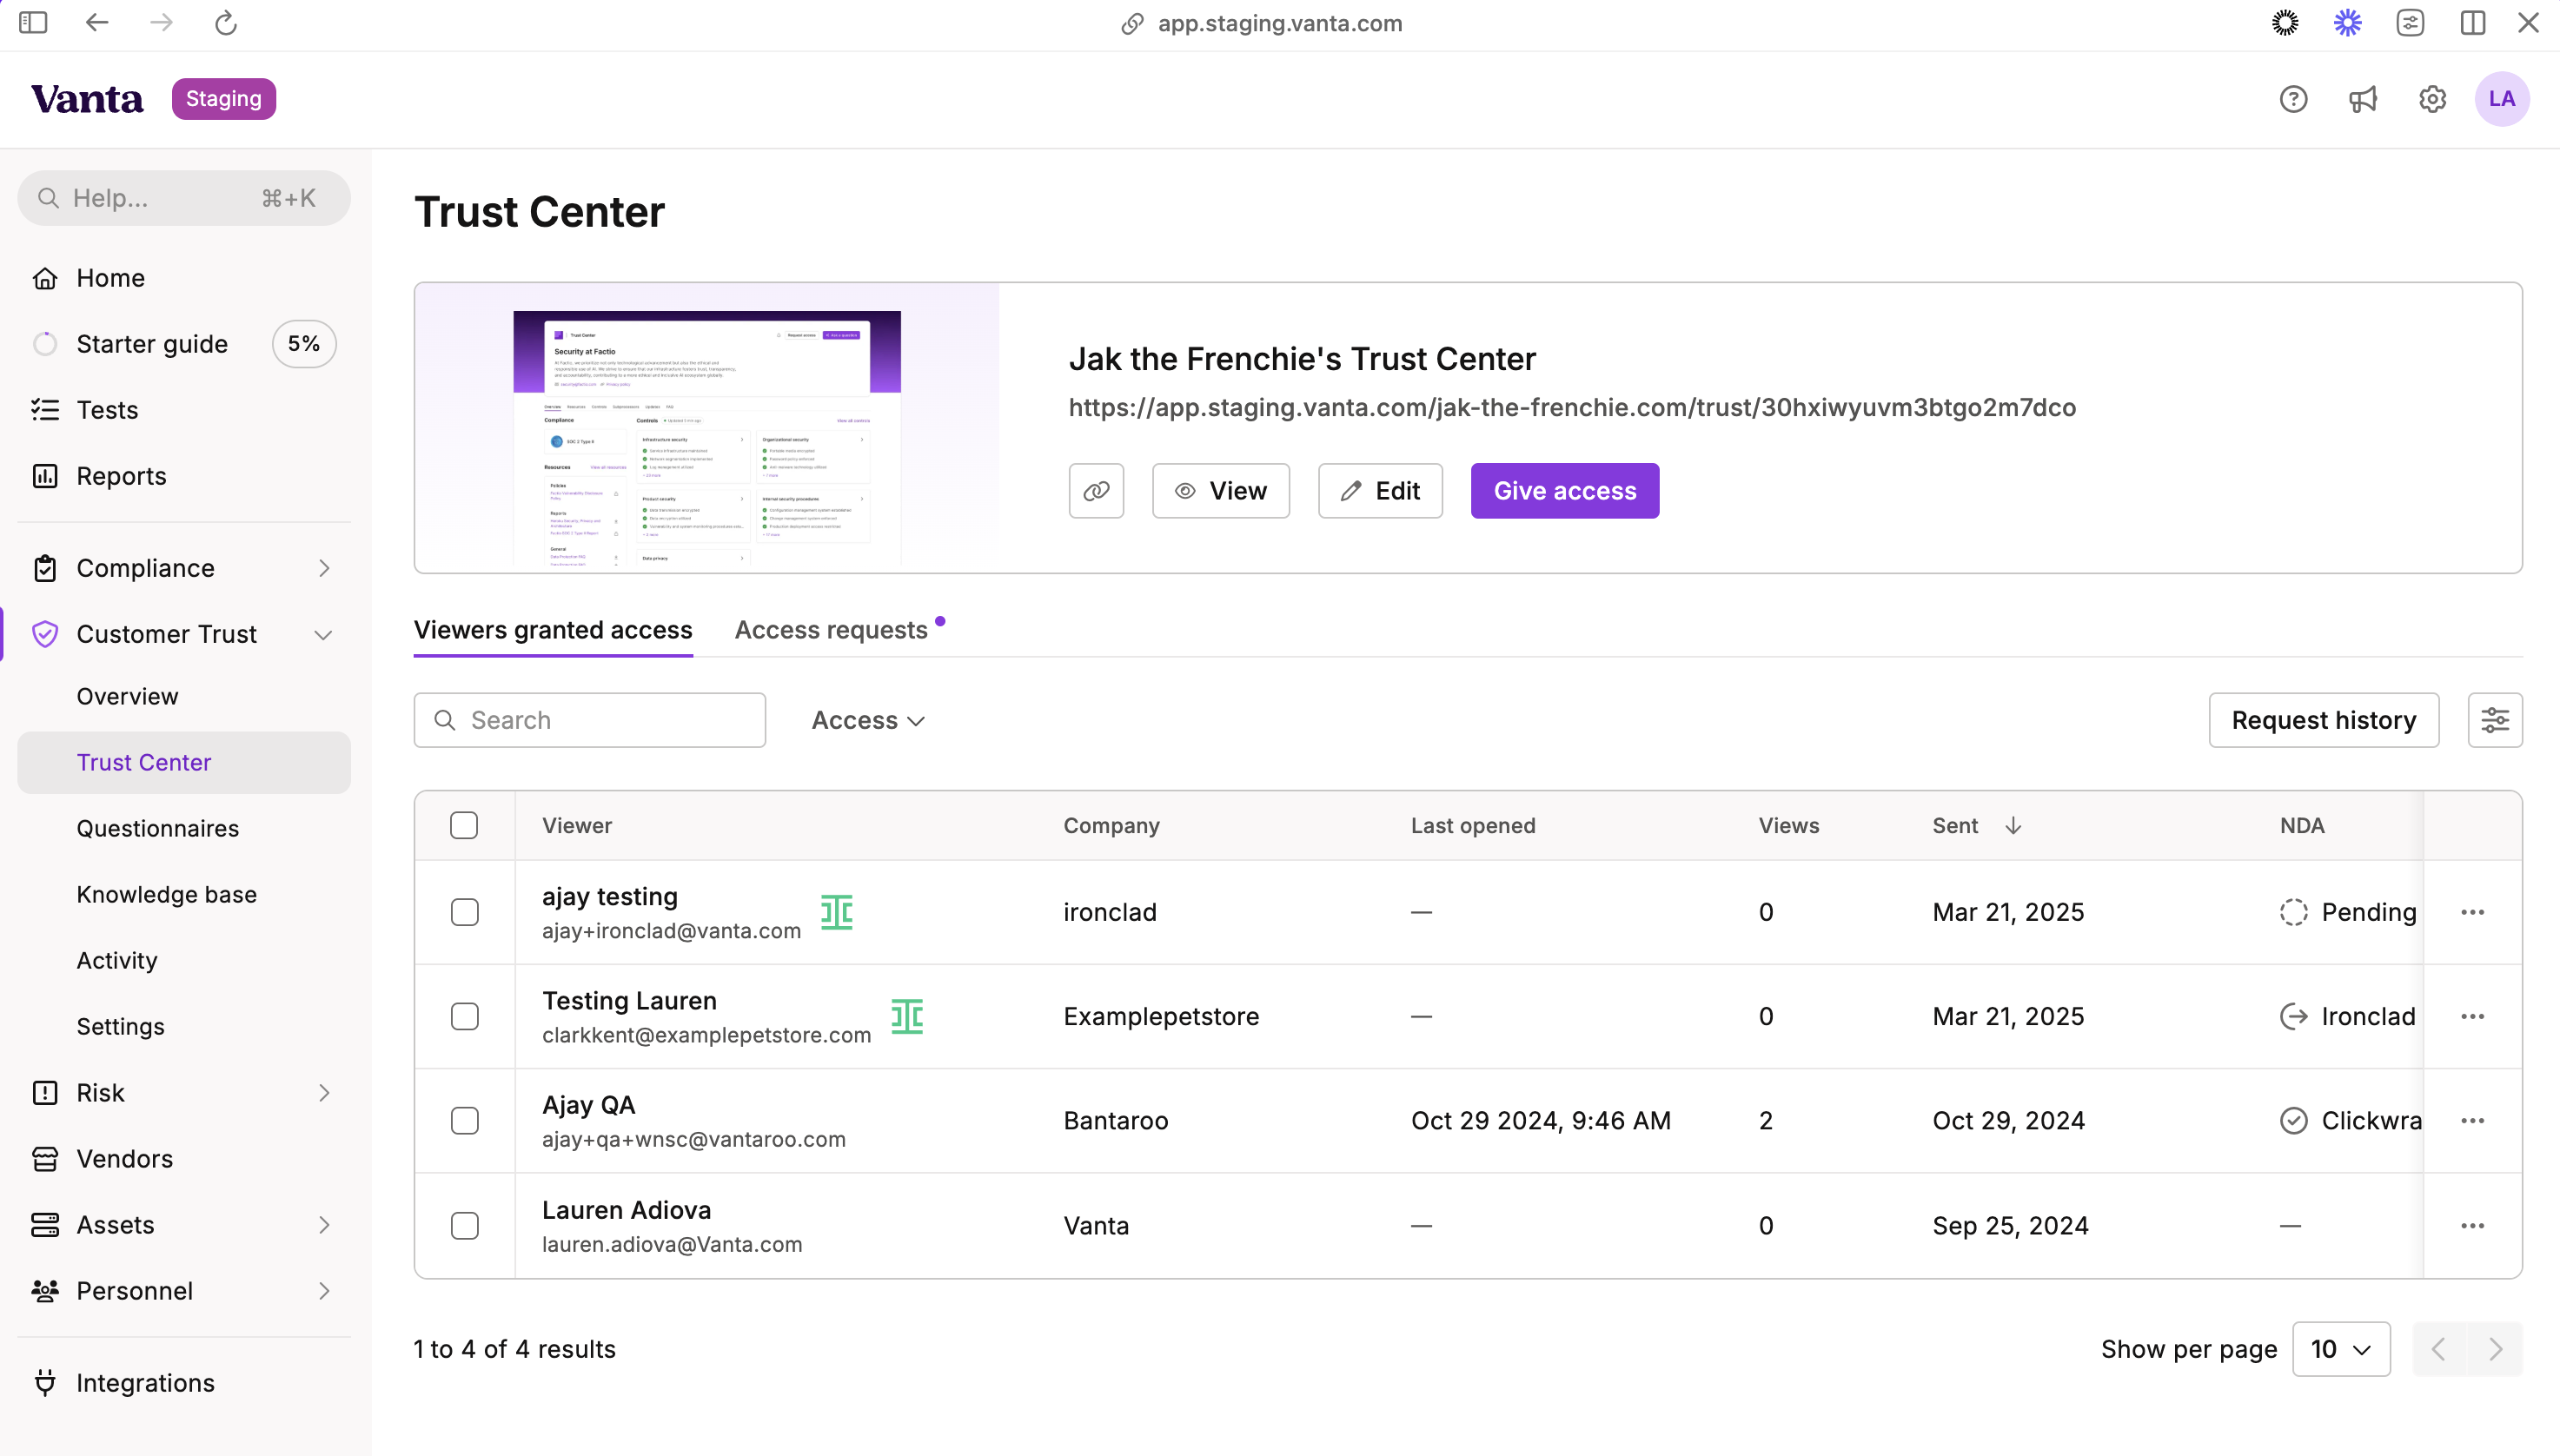2560x1456 pixels.
Task: Click the Ironclad icon beside Testing Lauren
Action: point(907,1017)
